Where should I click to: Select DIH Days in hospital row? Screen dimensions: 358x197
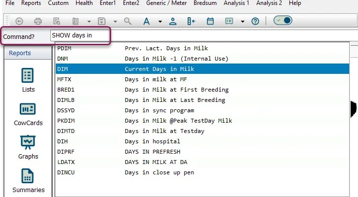(x=202, y=141)
